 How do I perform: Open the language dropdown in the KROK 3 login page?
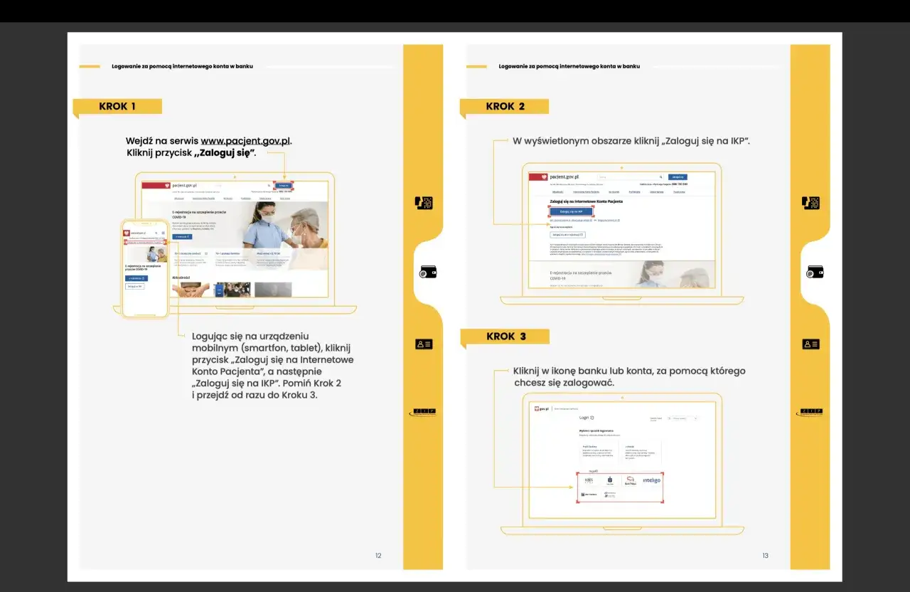[x=685, y=418]
